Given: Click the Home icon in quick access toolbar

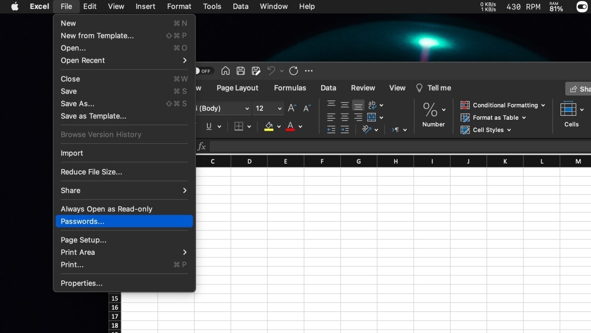Looking at the screenshot, I should [x=226, y=71].
